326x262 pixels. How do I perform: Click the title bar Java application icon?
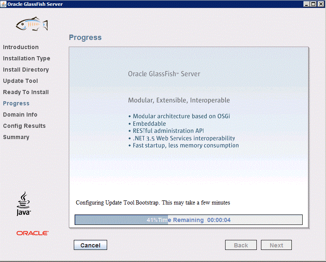(3, 4)
